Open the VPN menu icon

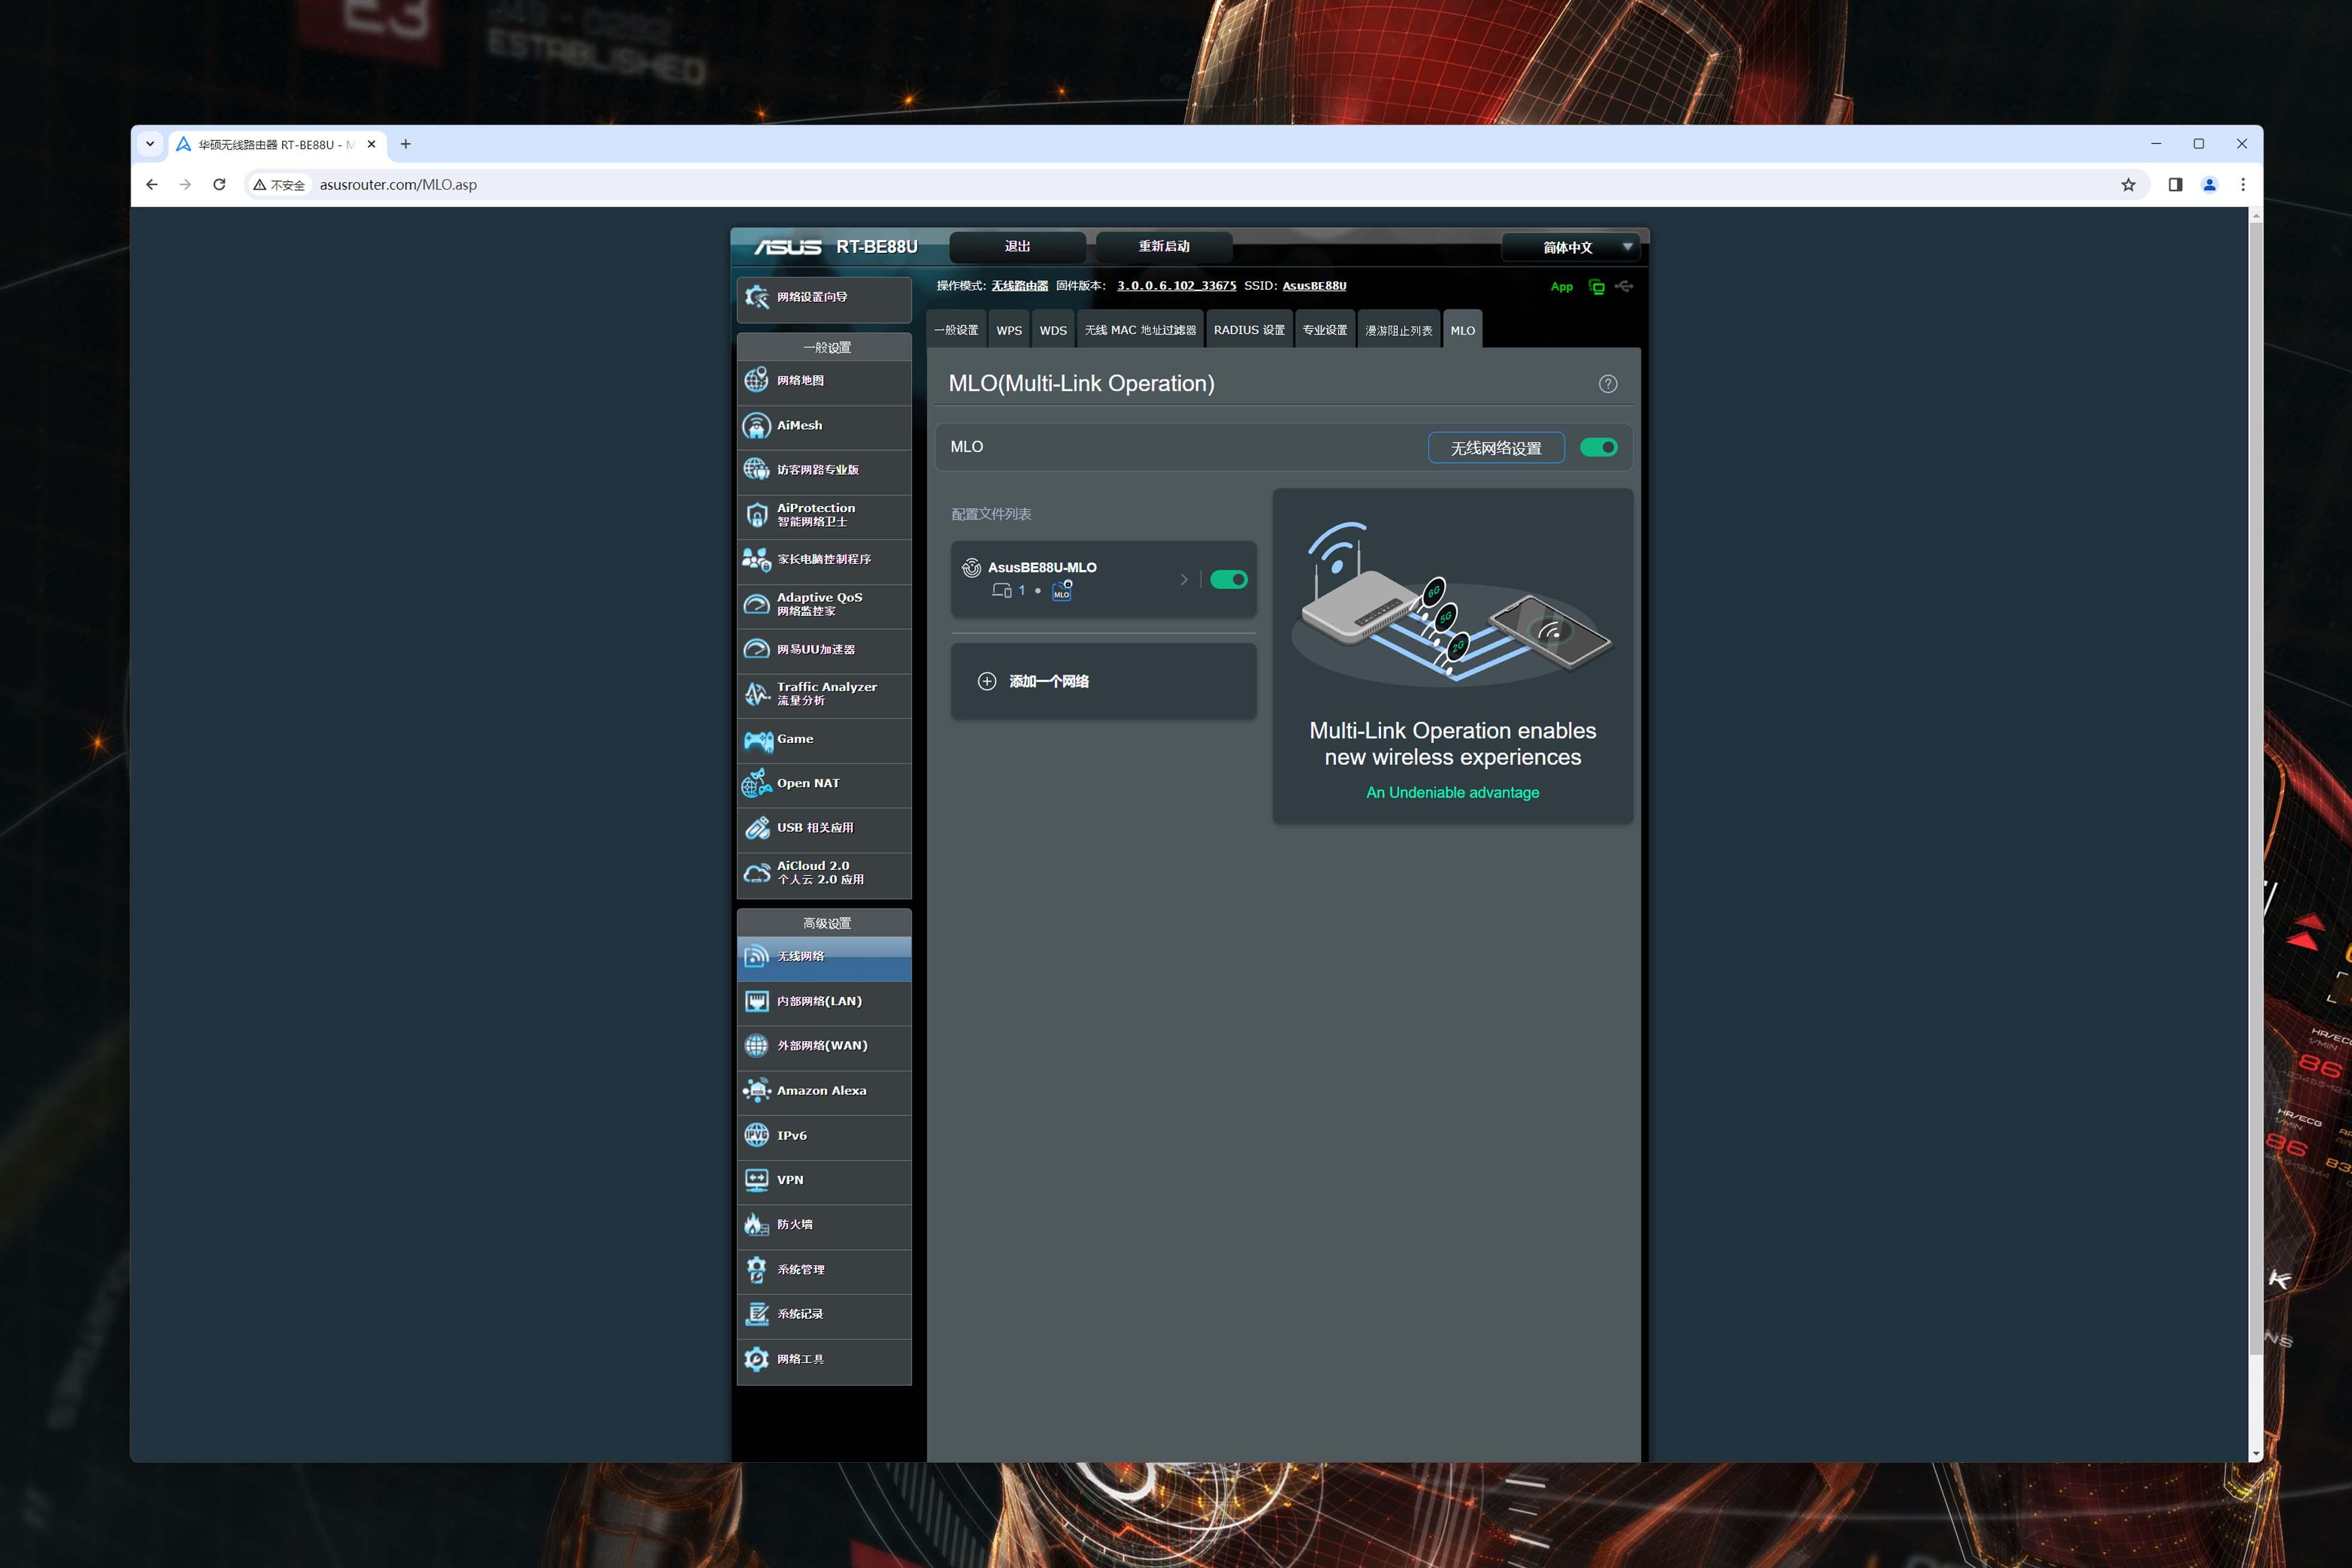pos(757,1180)
